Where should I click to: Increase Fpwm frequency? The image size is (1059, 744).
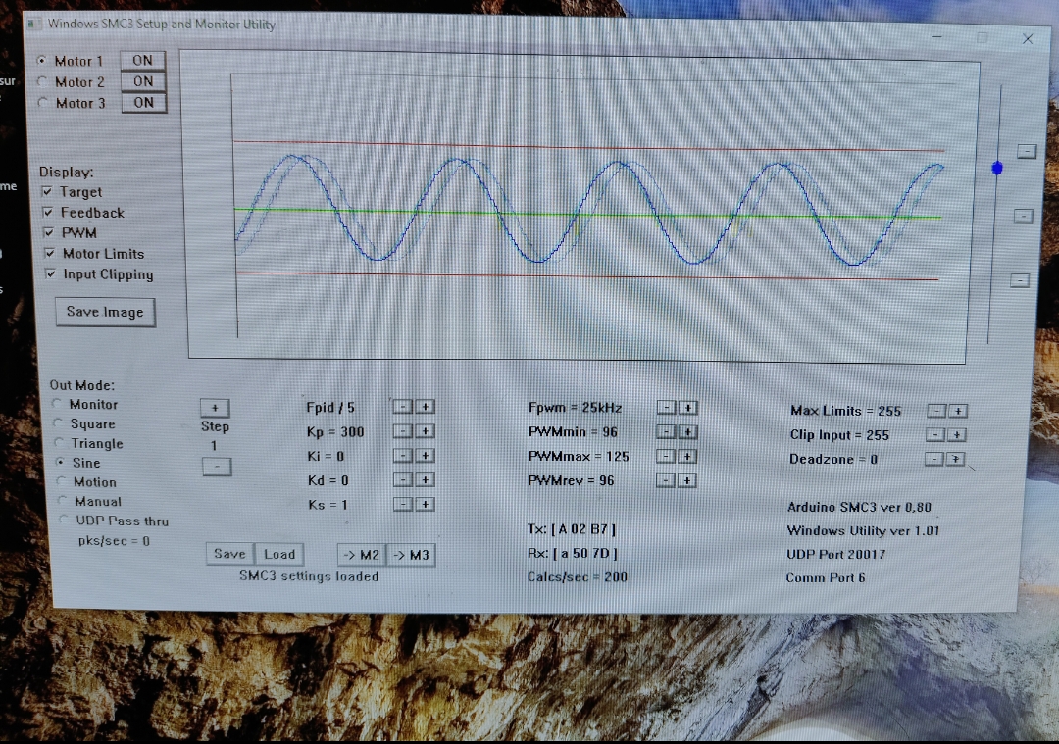tap(687, 407)
